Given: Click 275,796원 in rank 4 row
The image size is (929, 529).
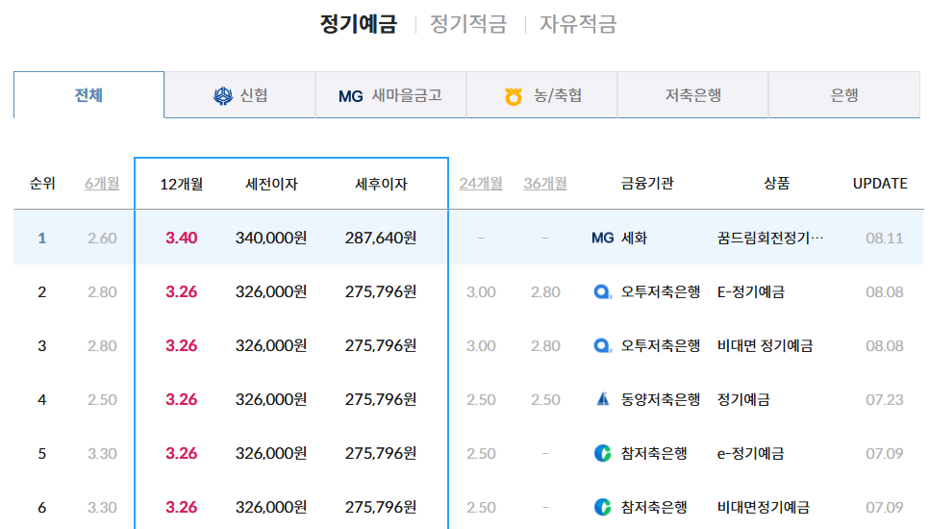Looking at the screenshot, I should click(381, 400).
